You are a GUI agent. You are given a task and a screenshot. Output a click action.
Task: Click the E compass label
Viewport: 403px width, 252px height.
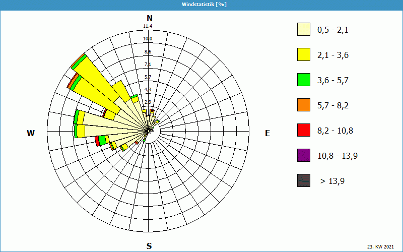(267, 133)
